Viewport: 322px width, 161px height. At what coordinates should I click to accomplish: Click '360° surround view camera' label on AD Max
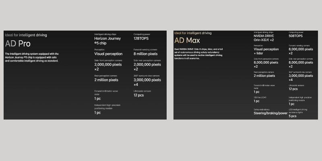pyautogui.click(x=300, y=72)
